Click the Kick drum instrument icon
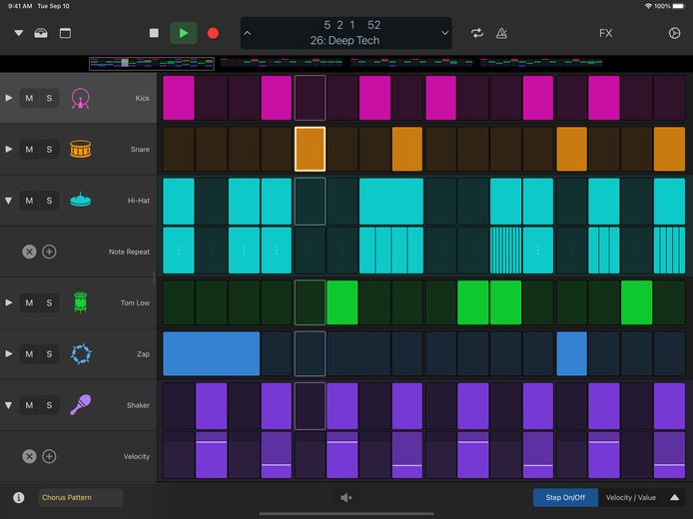This screenshot has width=693, height=519. tap(81, 98)
